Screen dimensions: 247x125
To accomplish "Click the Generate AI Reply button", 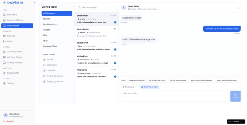I will coord(149,87).
